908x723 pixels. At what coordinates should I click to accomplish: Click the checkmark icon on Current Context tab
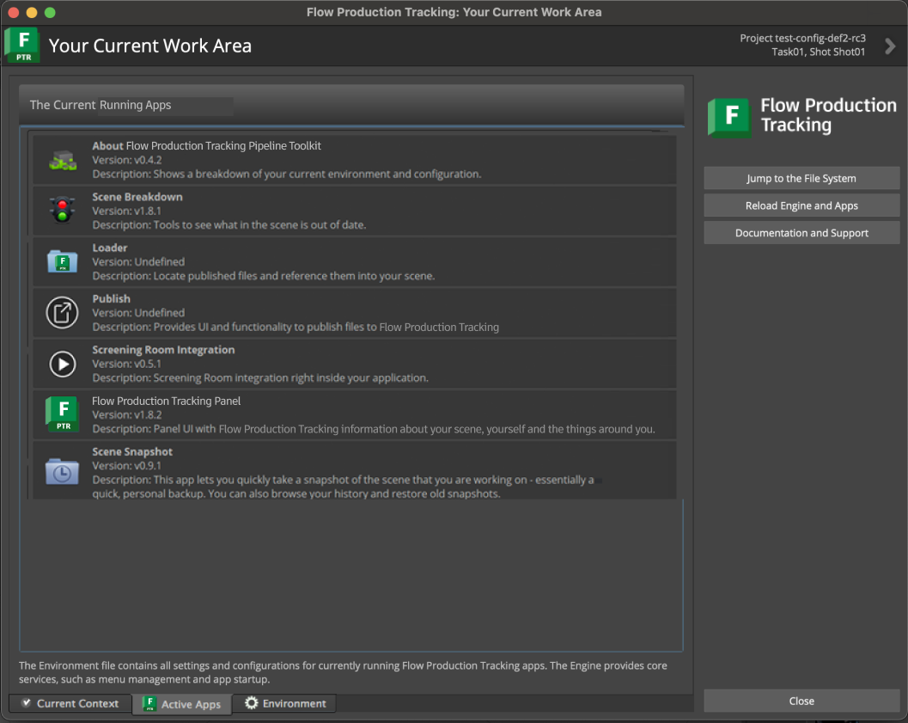point(26,702)
